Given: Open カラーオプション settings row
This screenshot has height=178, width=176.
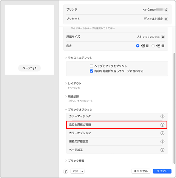Looking at the screenshot, I should click(x=117, y=133).
